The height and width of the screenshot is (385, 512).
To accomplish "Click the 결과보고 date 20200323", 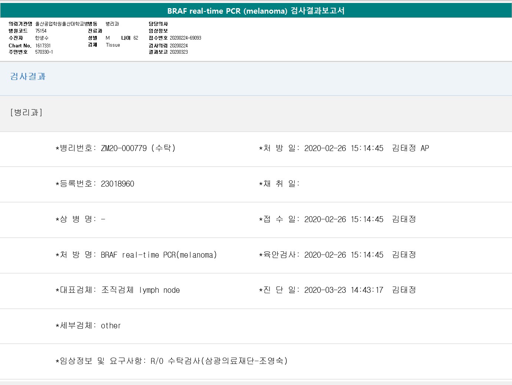I will (x=179, y=52).
